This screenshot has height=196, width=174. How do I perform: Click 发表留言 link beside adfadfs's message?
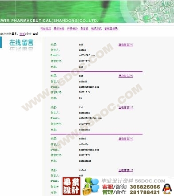tap(126, 139)
